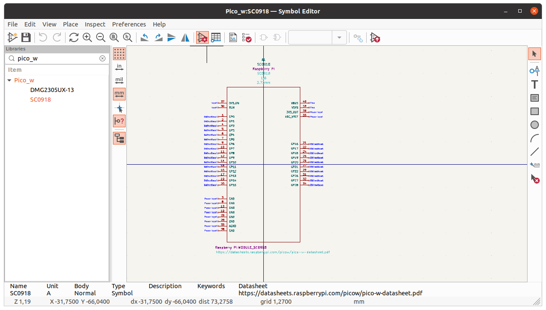Click the Convert to De Morgan icon

click(277, 37)
